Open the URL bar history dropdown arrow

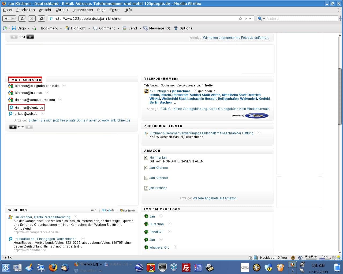click(250, 18)
